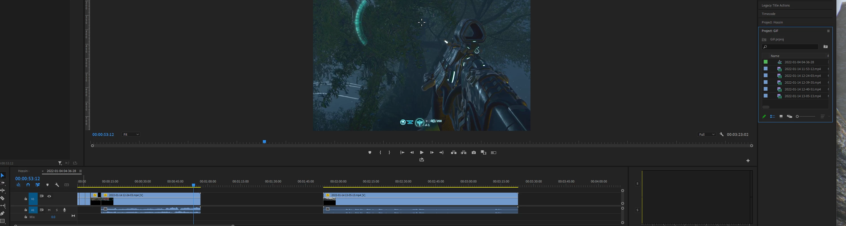This screenshot has width=846, height=226.
Task: Select the Track Select Forward tool
Action: click(3, 183)
